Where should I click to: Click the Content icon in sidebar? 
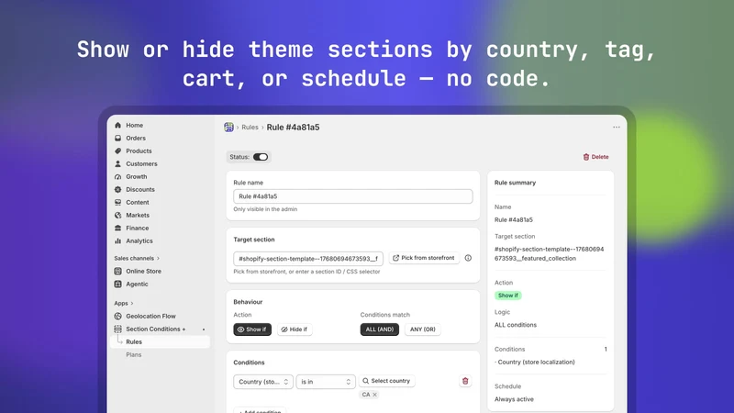click(118, 202)
